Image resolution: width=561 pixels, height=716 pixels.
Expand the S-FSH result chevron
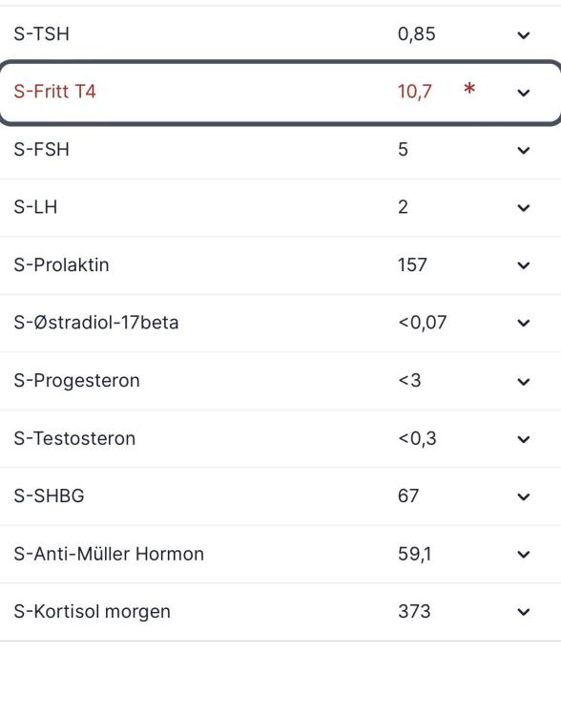(x=524, y=150)
